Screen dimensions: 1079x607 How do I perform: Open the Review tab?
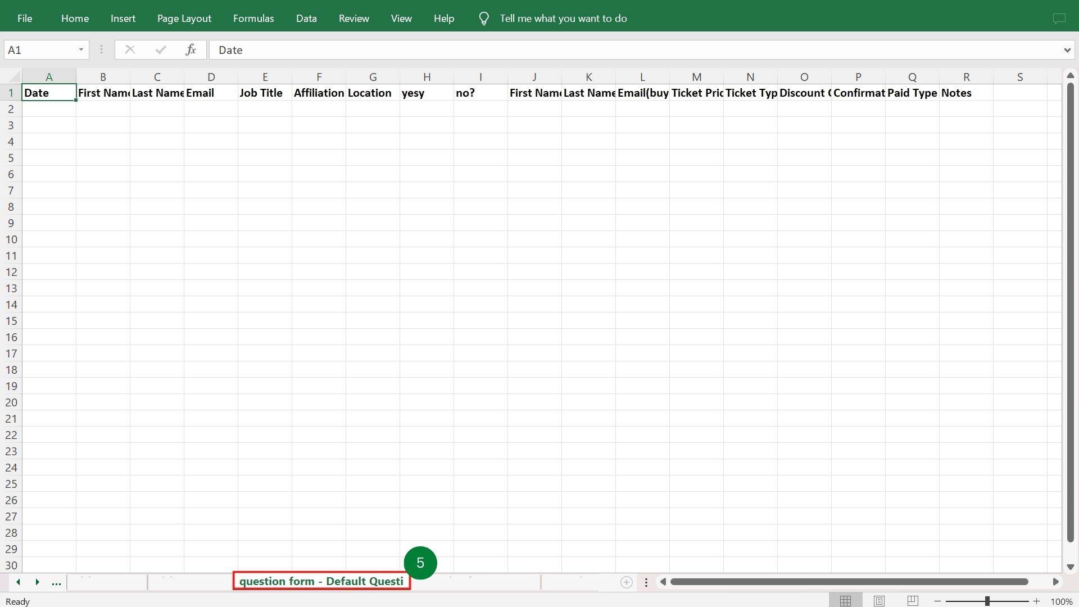pyautogui.click(x=353, y=19)
